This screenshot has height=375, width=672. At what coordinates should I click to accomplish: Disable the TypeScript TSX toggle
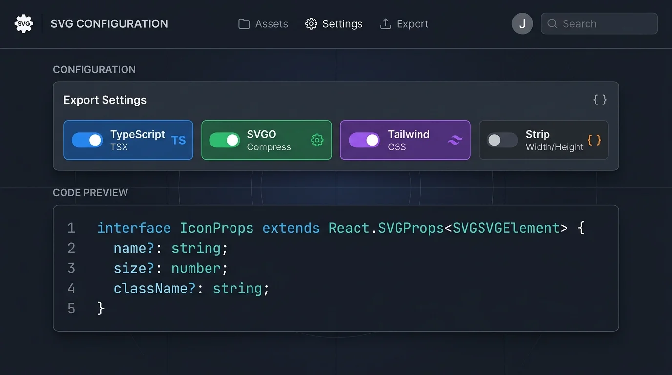87,140
